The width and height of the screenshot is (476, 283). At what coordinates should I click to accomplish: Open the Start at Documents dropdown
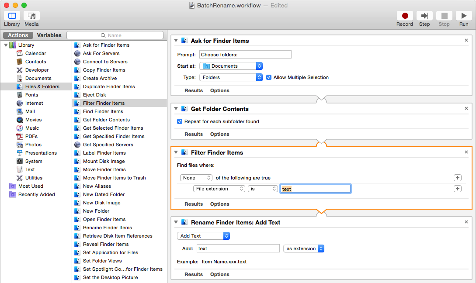[231, 66]
